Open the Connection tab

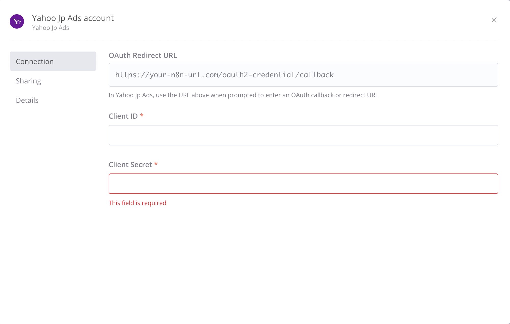tap(53, 61)
